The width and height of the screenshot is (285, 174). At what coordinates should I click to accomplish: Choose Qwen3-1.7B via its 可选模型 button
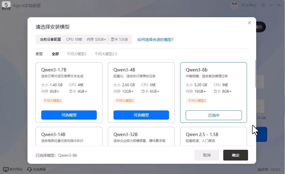[x=69, y=115]
